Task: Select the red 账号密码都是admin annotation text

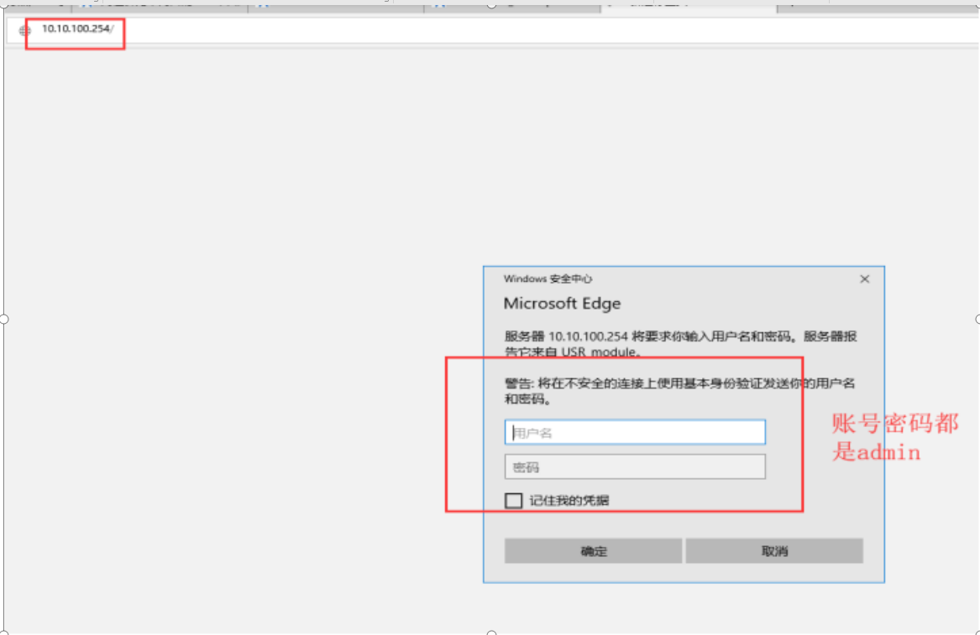Action: [894, 437]
